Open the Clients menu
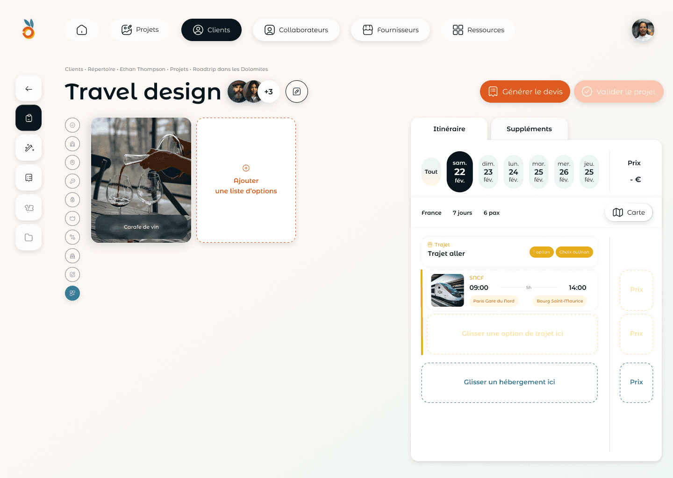 tap(211, 30)
